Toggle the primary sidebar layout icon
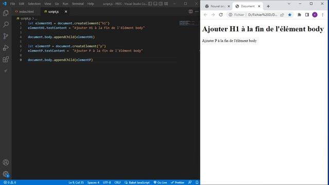The image size is (329, 185). pos(150,4)
